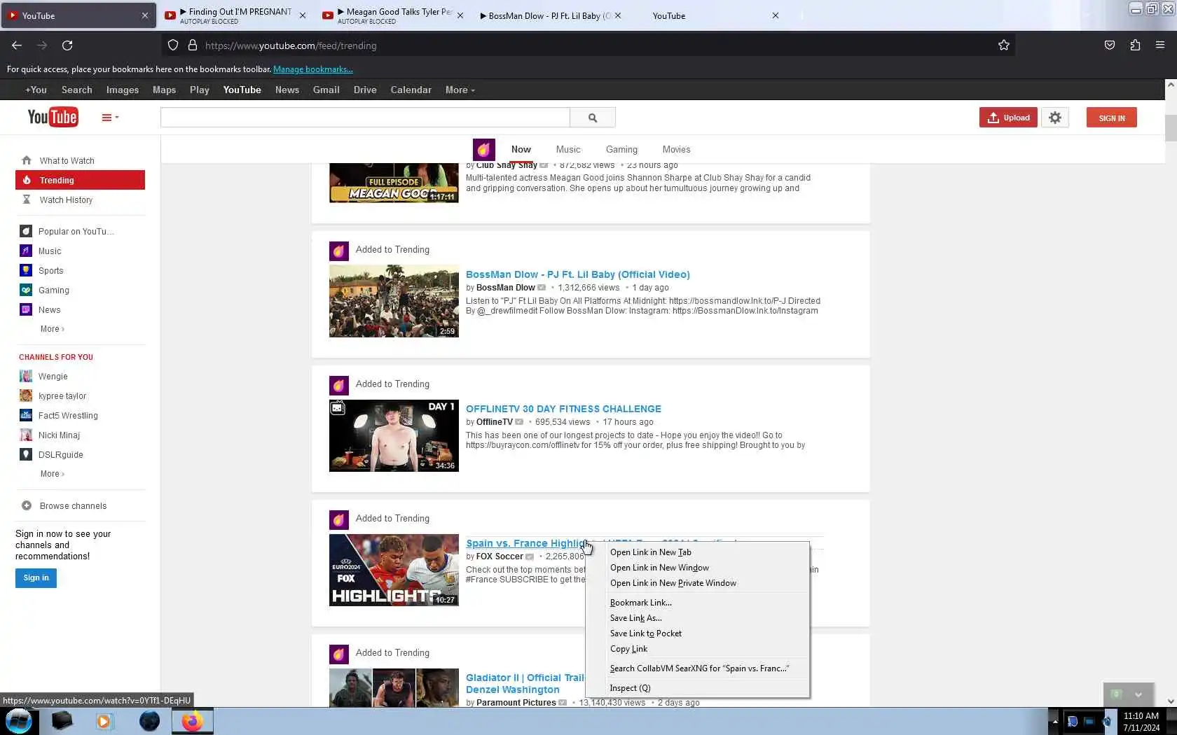Open Gmail in the Google bar
This screenshot has height=735, width=1177.
pos(326,90)
